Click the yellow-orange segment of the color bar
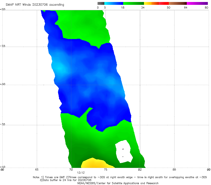211x185 pixels. tap(151, 3)
